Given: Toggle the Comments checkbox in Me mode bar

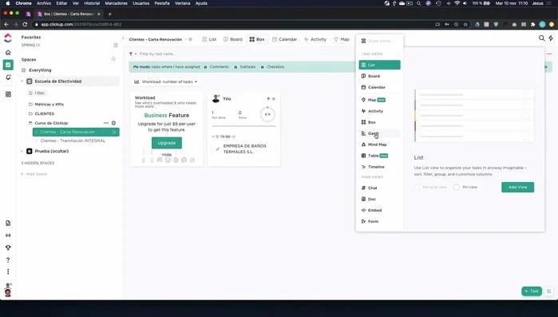Looking at the screenshot, I should pos(205,67).
